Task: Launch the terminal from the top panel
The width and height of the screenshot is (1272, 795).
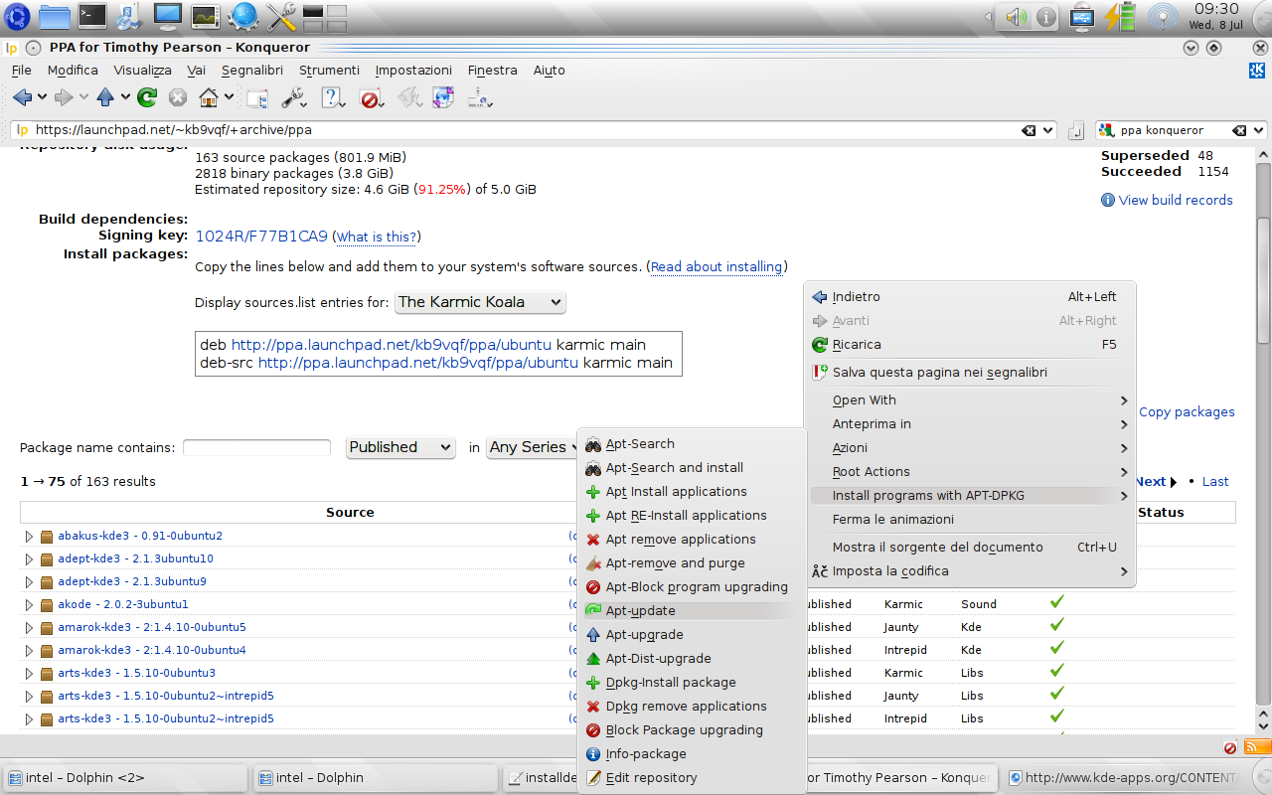Action: tap(92, 15)
